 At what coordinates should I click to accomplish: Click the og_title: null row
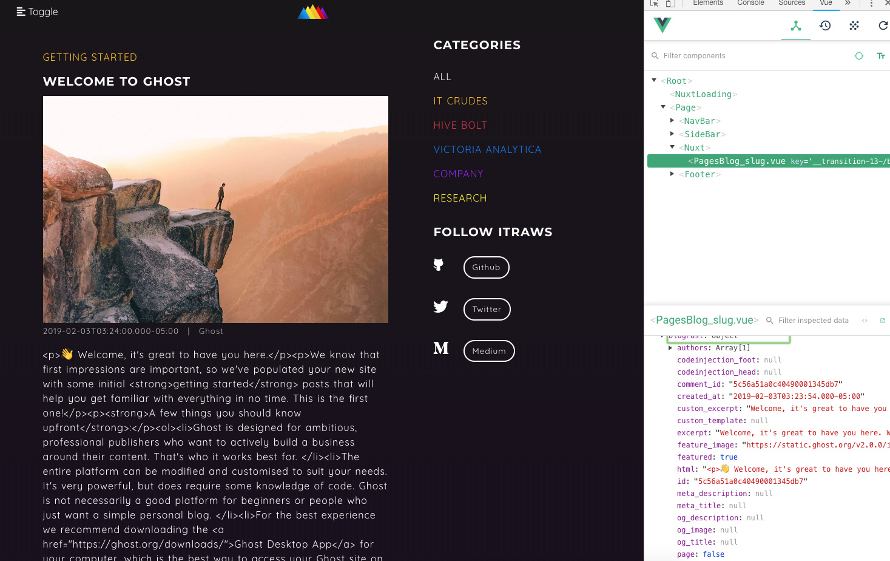pyautogui.click(x=707, y=542)
